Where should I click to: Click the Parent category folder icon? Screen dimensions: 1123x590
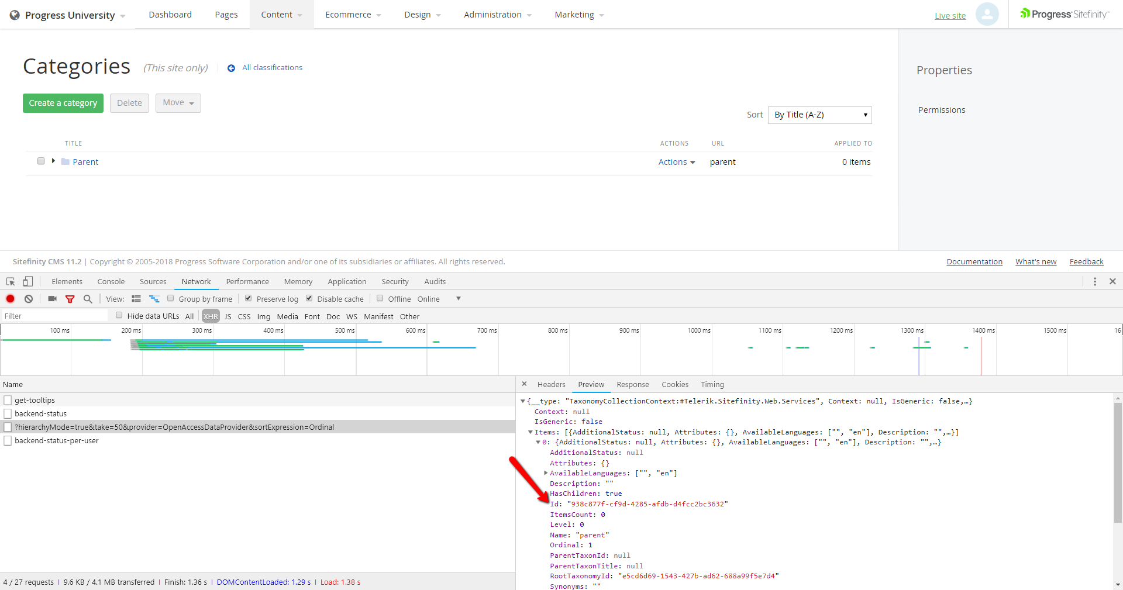coord(66,162)
